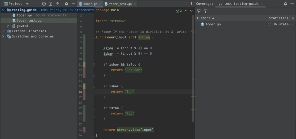Image resolution: width=296 pixels, height=139 pixels.
Task: Click the editor vertical scrollbar
Action: (193, 68)
